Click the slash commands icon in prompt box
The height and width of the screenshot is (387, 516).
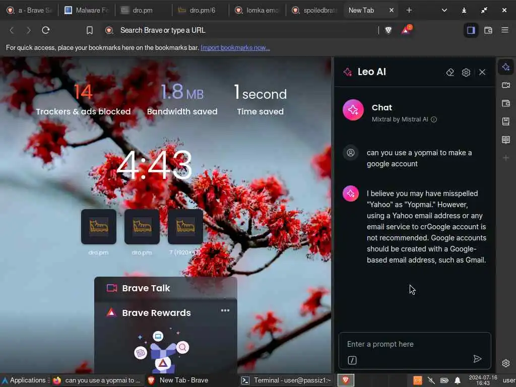coord(352,360)
